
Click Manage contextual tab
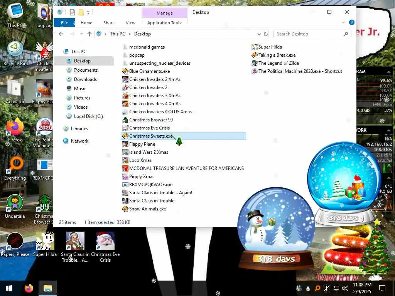tap(164, 13)
